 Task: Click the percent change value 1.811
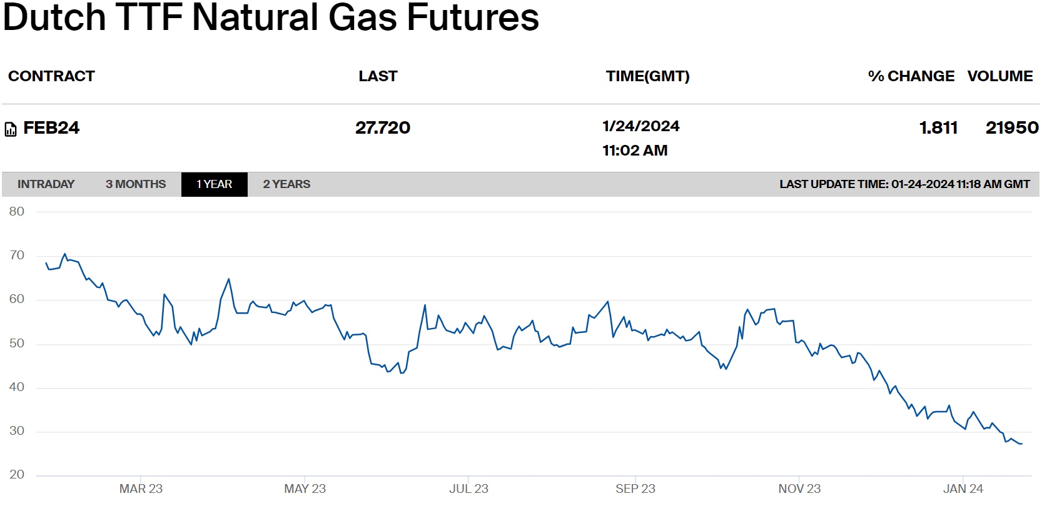938,128
